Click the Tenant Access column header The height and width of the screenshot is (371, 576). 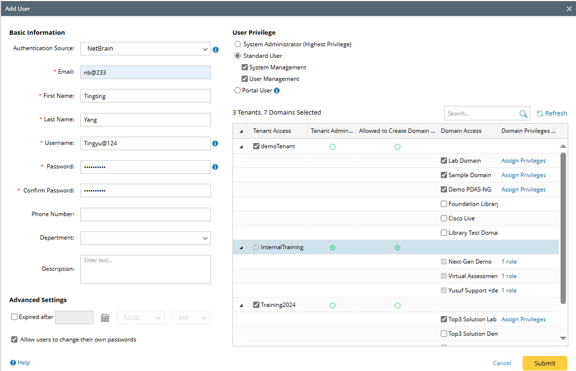pyautogui.click(x=272, y=131)
